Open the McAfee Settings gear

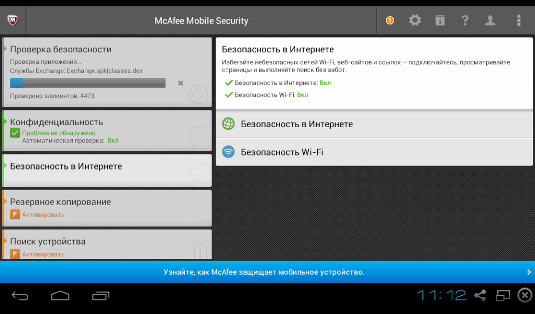(x=415, y=20)
